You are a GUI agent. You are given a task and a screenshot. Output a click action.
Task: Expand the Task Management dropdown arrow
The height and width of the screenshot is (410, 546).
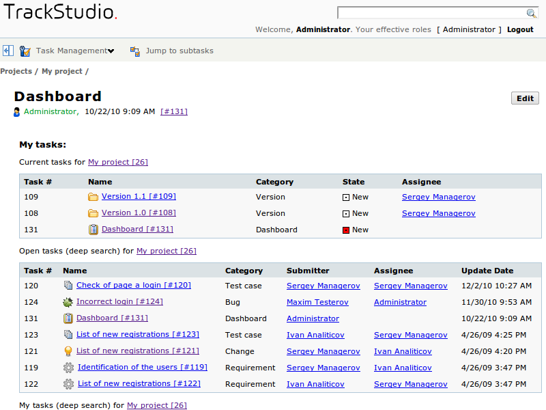pos(111,51)
